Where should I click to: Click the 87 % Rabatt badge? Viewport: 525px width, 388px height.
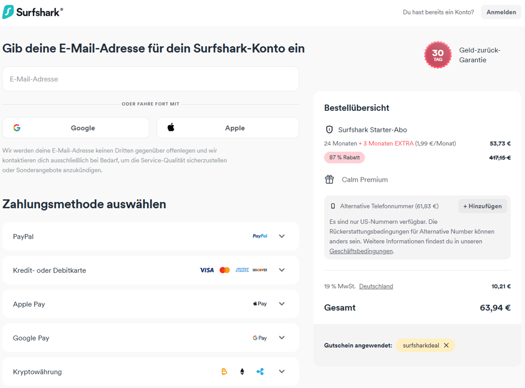click(345, 158)
